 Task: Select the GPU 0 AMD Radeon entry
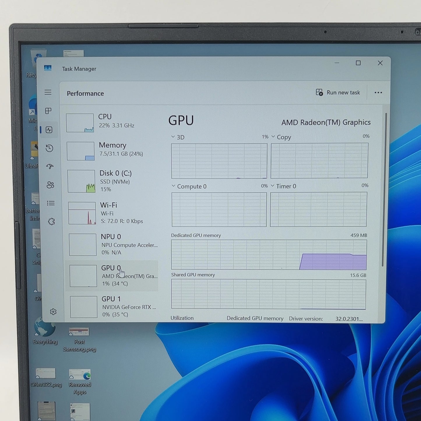[112, 276]
